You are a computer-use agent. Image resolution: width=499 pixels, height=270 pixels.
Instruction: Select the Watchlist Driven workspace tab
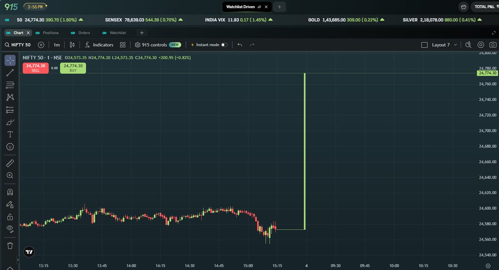(x=247, y=7)
